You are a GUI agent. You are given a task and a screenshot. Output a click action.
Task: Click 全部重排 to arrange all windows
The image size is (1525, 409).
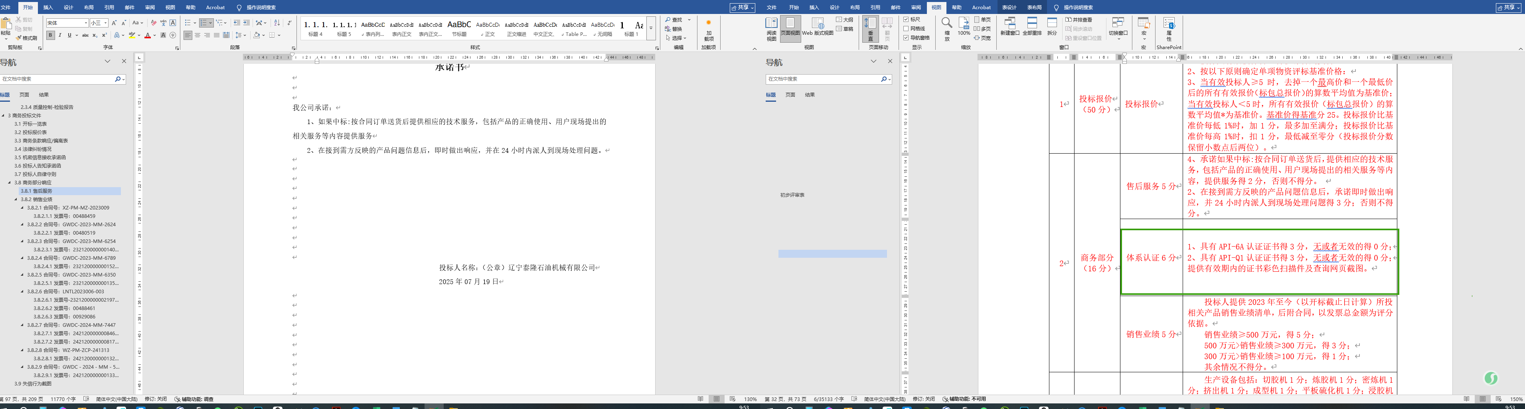click(1032, 27)
